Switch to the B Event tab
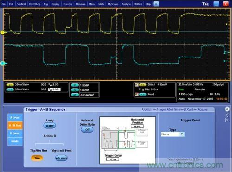 pos(15,134)
